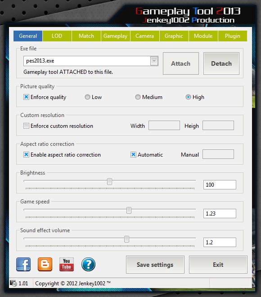Open the Blogger link icon
Image resolution: width=261 pixels, height=297 pixels.
[x=45, y=264]
